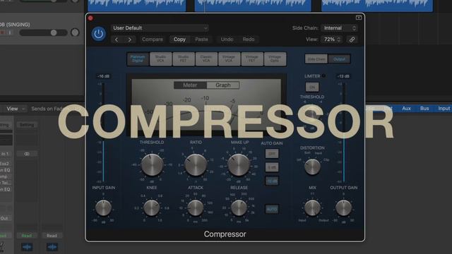Select the Vintage Opto compressor model

click(275, 59)
